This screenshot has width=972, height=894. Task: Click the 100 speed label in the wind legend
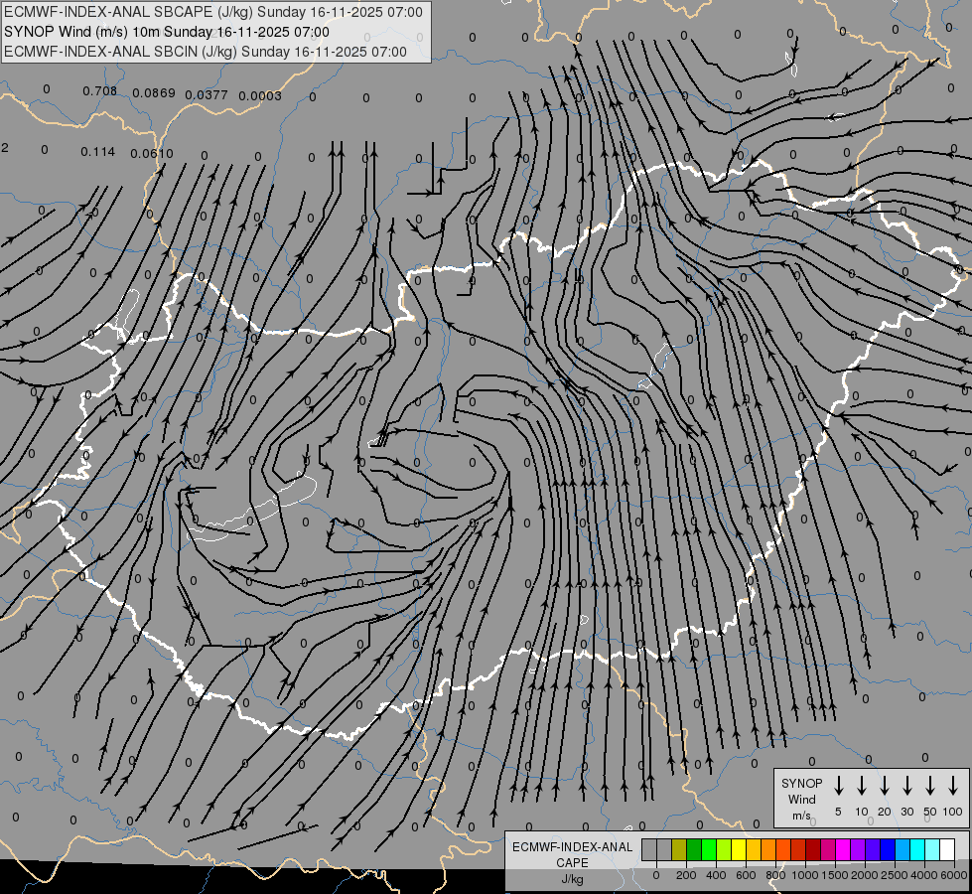click(953, 812)
